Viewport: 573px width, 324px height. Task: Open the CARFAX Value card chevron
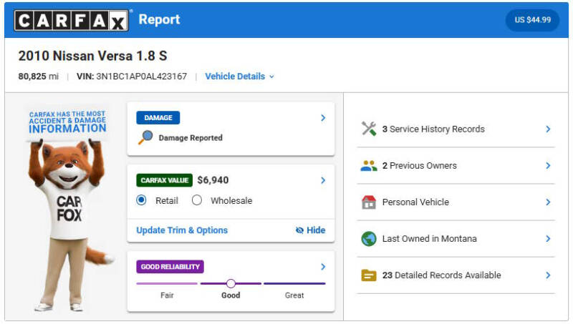[x=323, y=180]
